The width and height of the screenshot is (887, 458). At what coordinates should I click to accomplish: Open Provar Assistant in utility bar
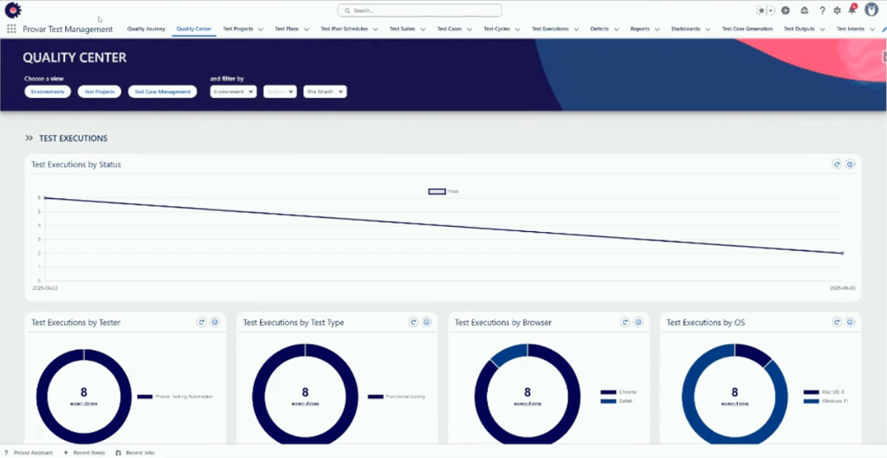[29, 453]
